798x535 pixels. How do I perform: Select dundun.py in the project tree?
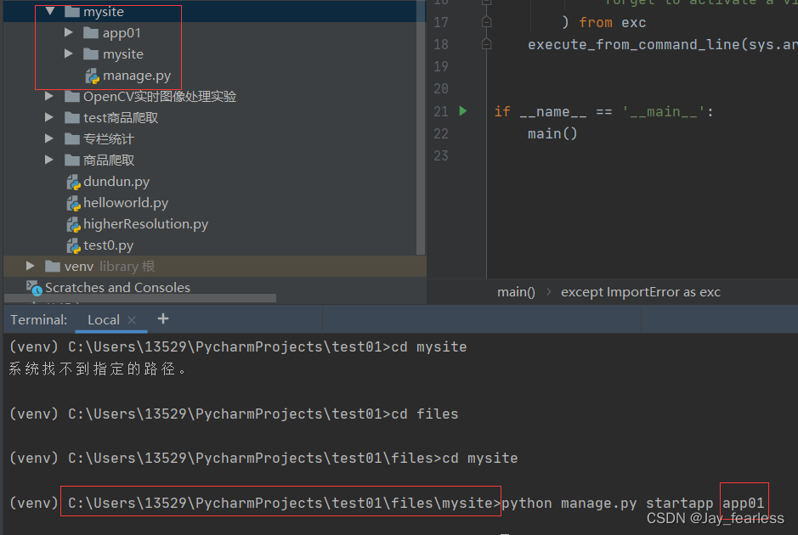pos(116,182)
